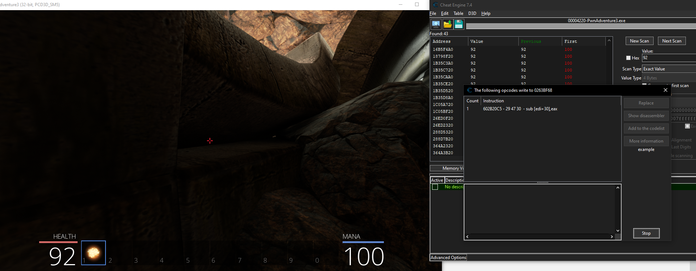This screenshot has width=696, height=271.
Task: Click the MANA value 100 in game
Action: (x=364, y=256)
